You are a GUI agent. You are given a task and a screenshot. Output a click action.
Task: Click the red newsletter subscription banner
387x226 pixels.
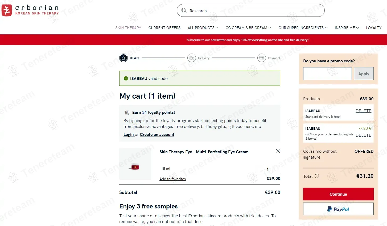(194, 40)
